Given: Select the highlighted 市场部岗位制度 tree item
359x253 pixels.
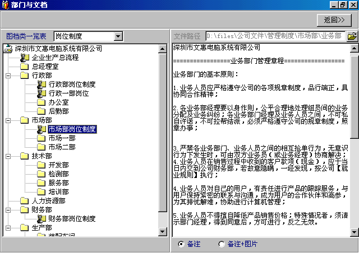Looking at the screenshot, I should pyautogui.click(x=72, y=129).
